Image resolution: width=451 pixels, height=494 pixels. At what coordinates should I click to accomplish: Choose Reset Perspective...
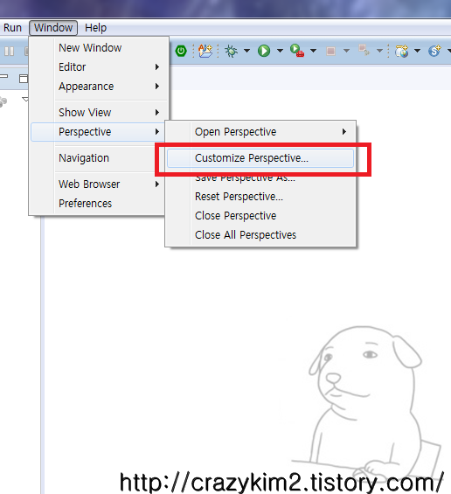260,197
